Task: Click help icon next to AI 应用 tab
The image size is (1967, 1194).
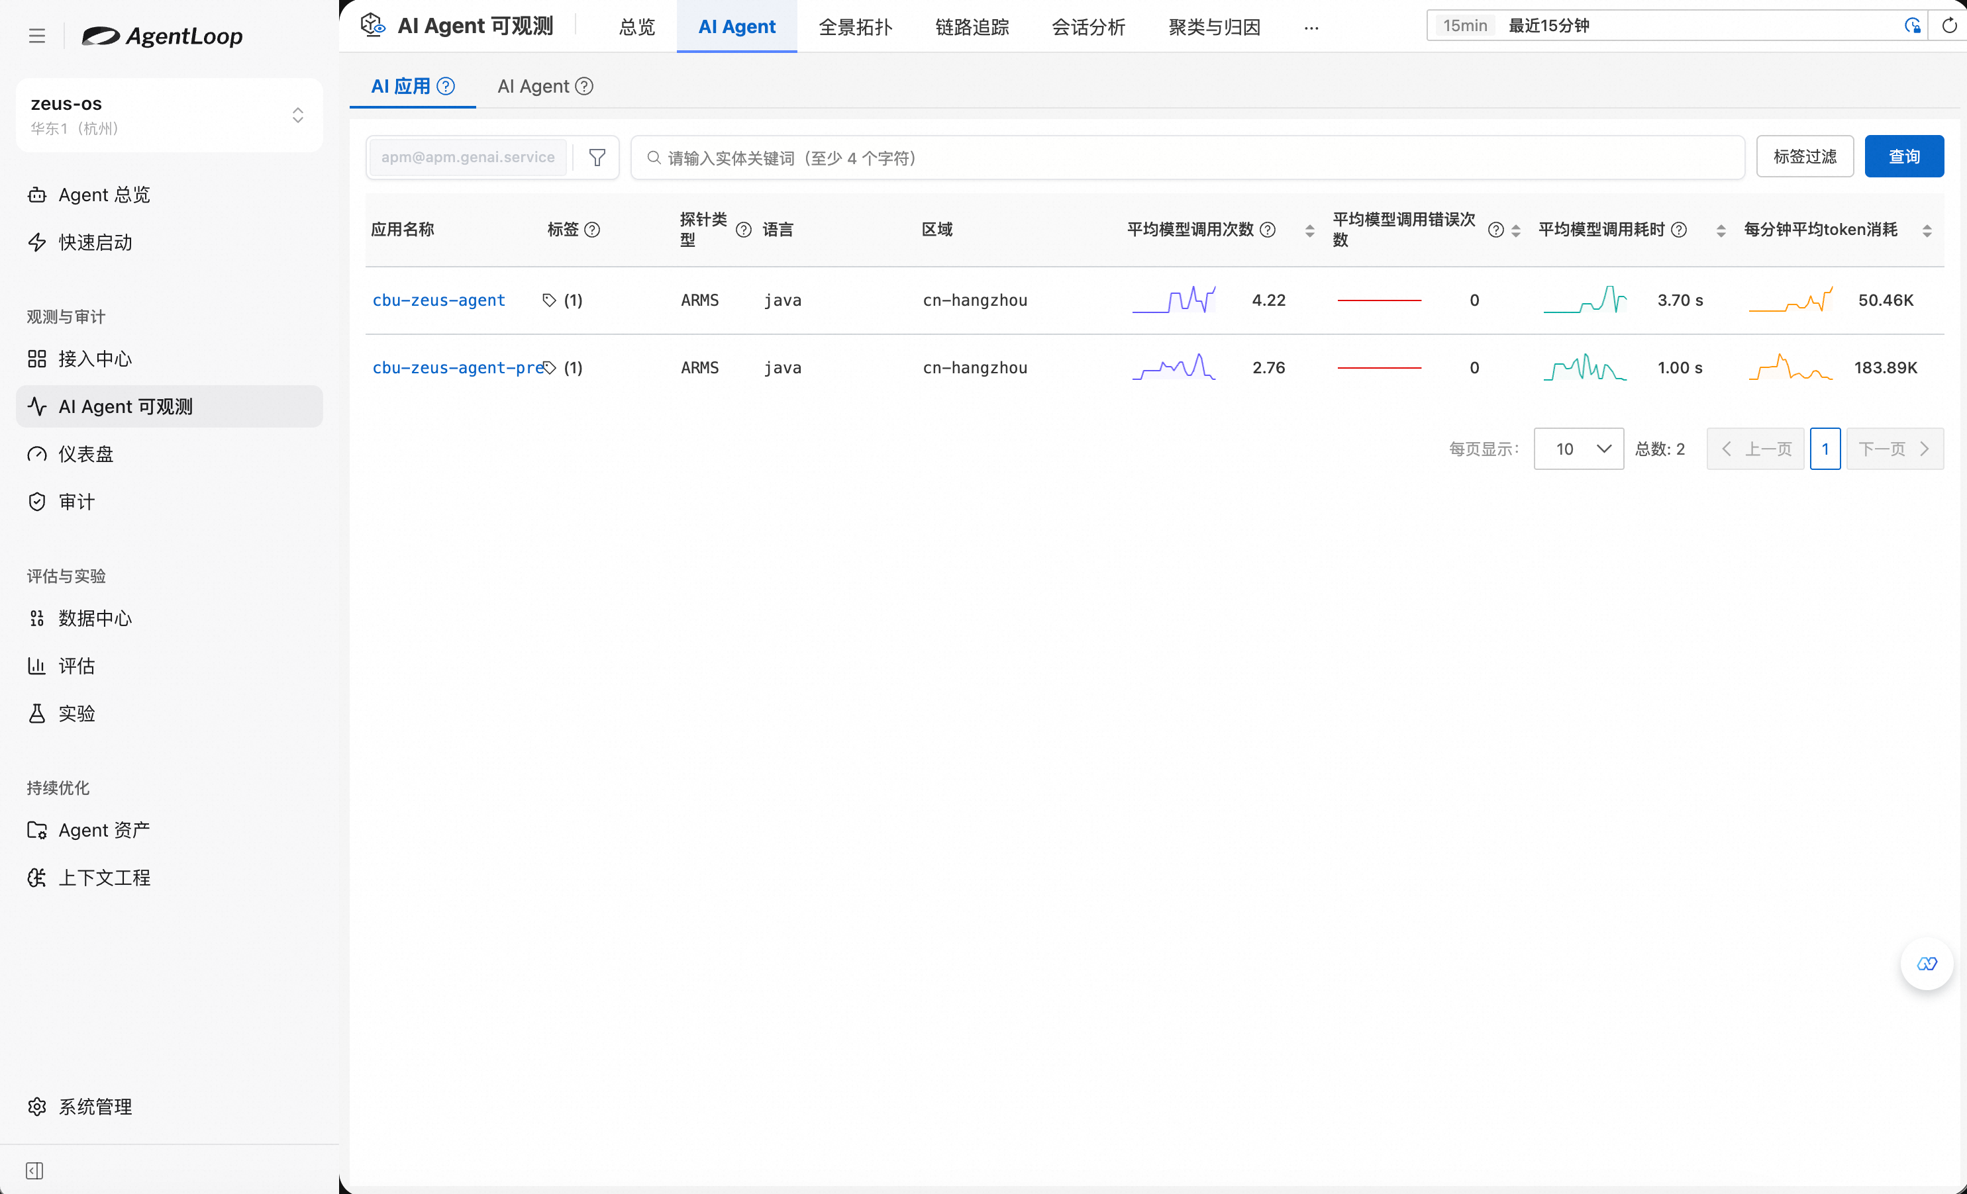Action: 446,86
